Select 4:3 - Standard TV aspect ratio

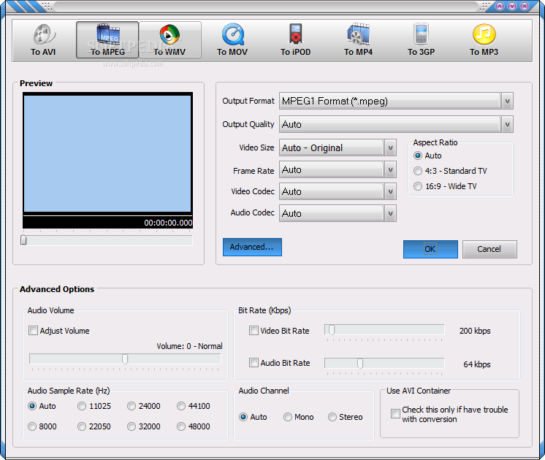tap(418, 171)
